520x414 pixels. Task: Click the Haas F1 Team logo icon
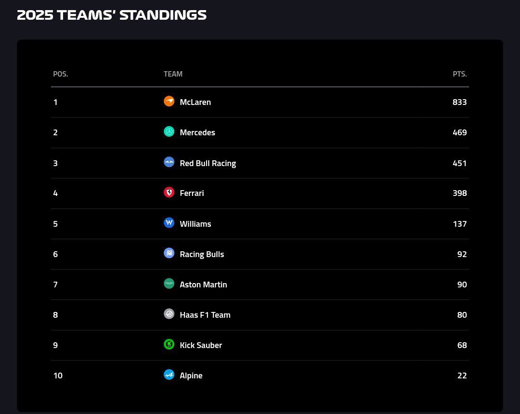169,314
